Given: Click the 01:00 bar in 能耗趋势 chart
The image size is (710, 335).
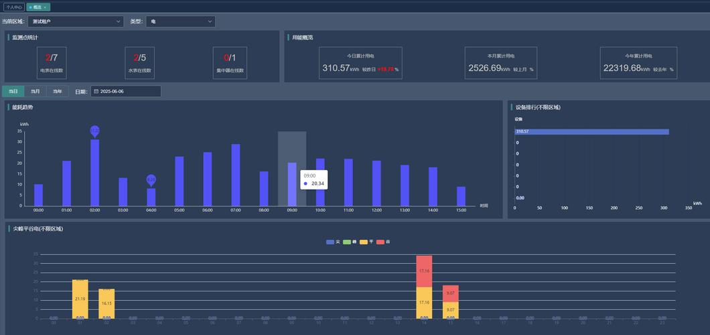Looking at the screenshot, I should [66, 184].
